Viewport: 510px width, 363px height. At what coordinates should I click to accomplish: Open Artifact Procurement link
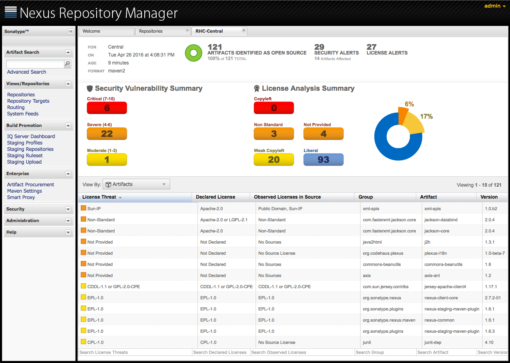coord(31,185)
